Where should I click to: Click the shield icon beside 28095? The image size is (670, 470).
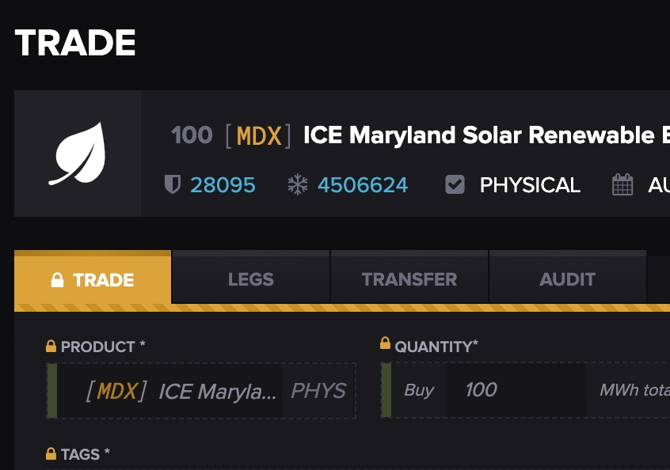pos(172,185)
